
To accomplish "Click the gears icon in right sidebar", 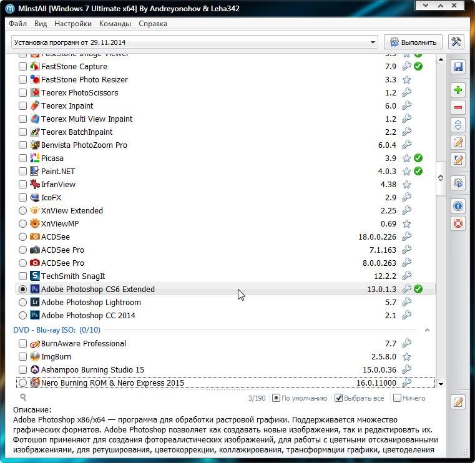I will pyautogui.click(x=458, y=183).
